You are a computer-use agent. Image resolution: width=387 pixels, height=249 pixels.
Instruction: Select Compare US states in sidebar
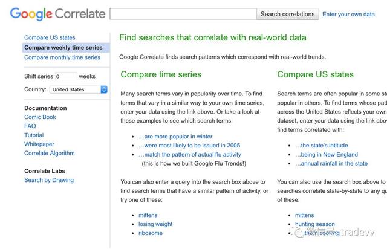[x=50, y=37]
